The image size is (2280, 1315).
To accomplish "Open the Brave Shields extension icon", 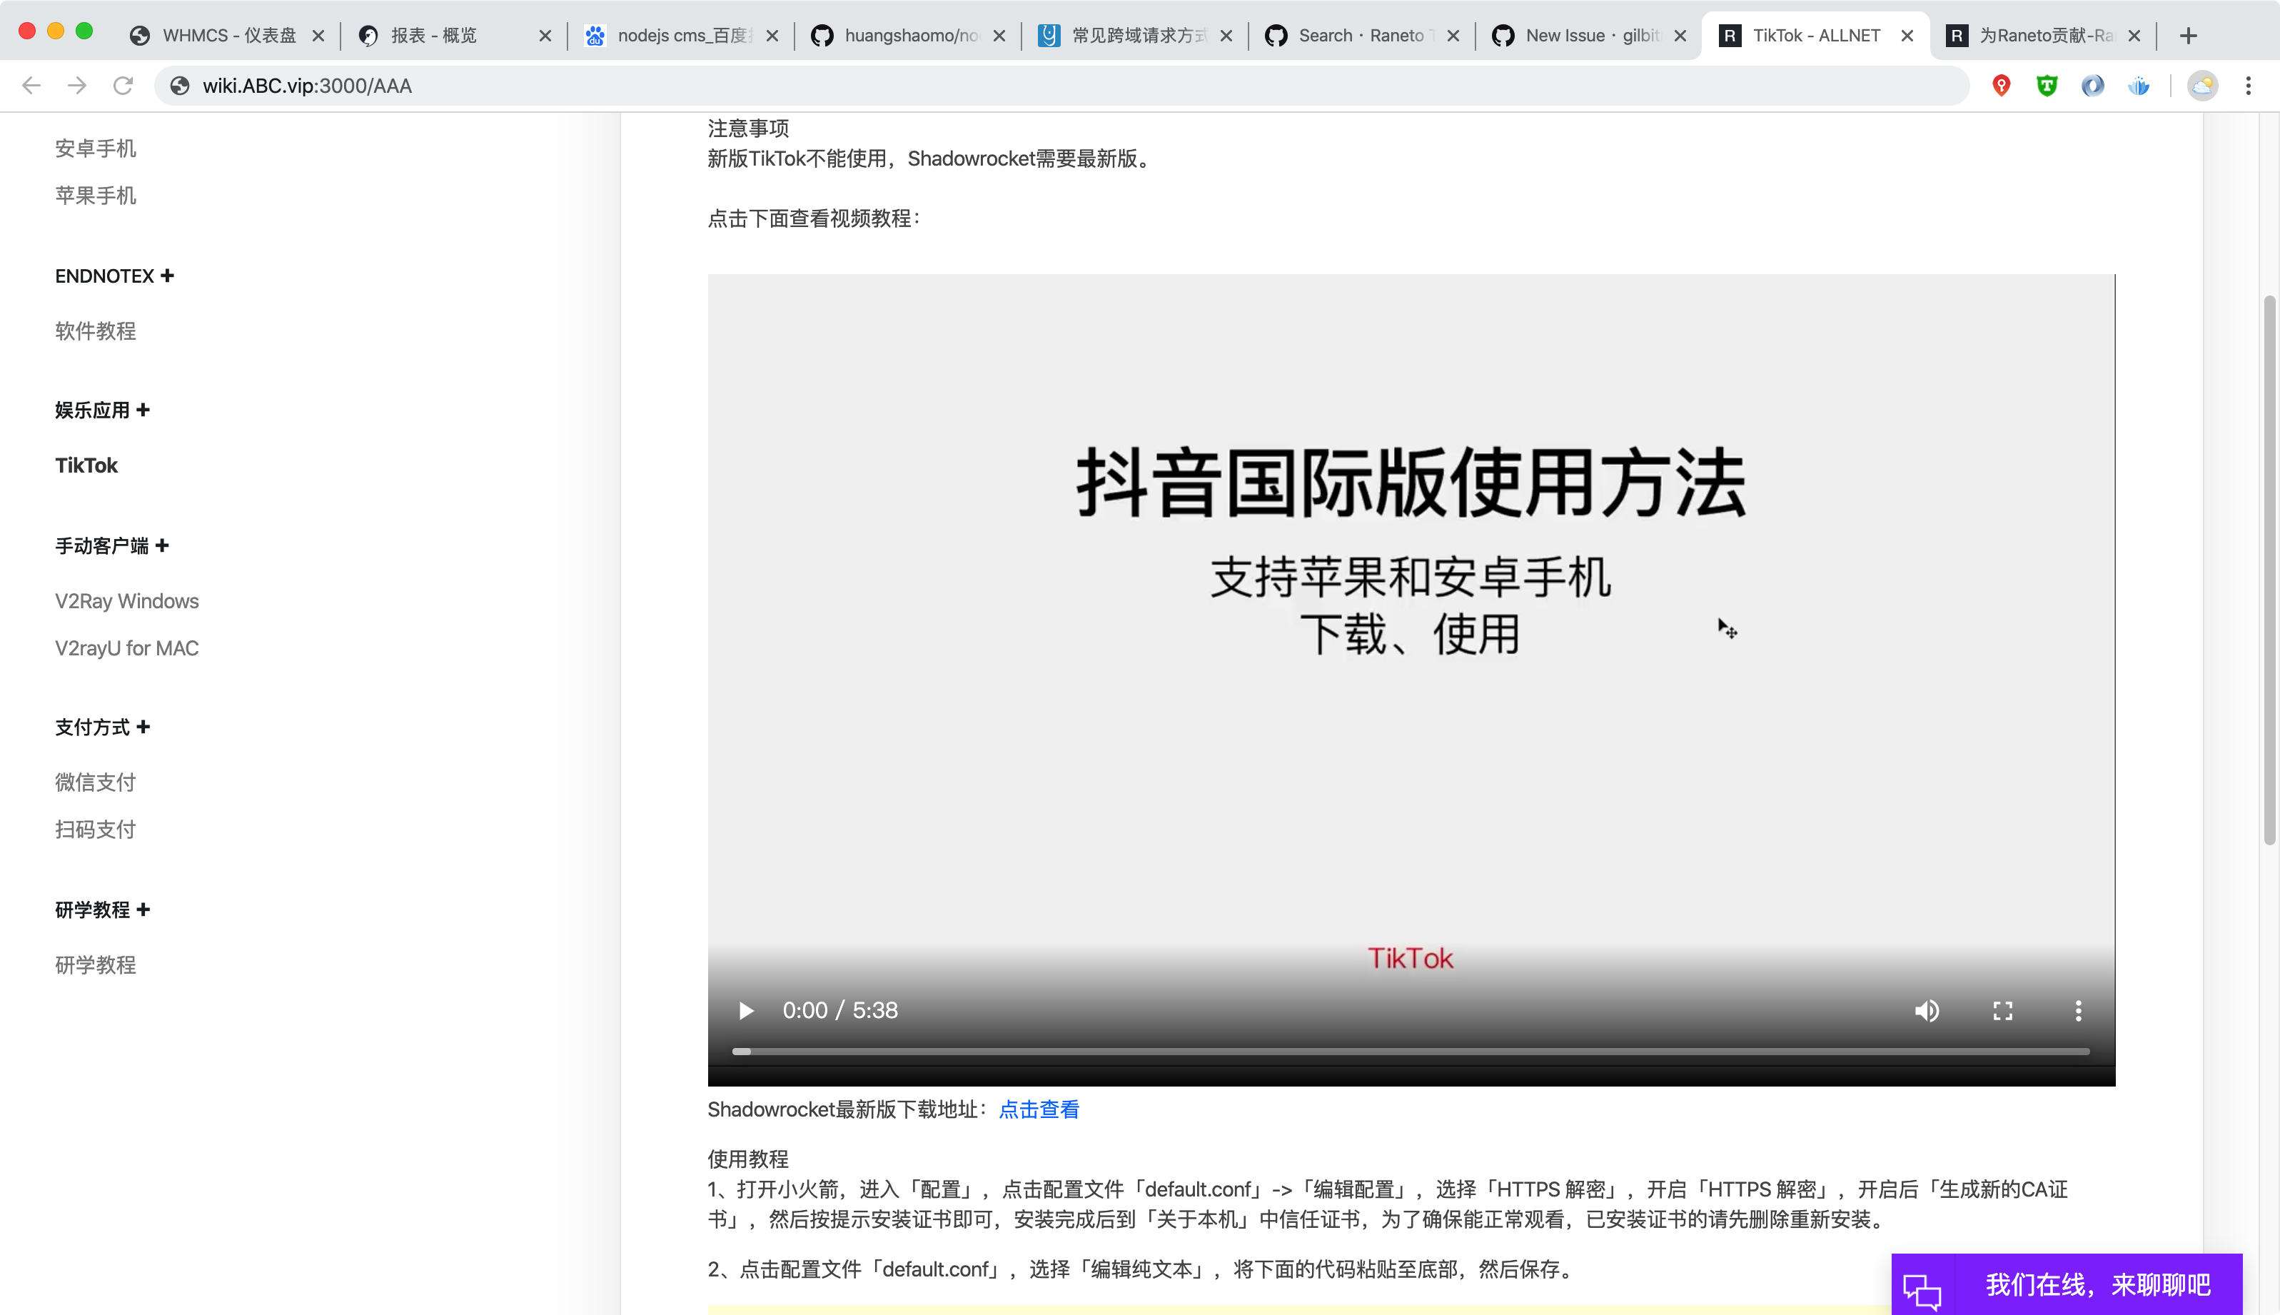I will pos(2048,85).
